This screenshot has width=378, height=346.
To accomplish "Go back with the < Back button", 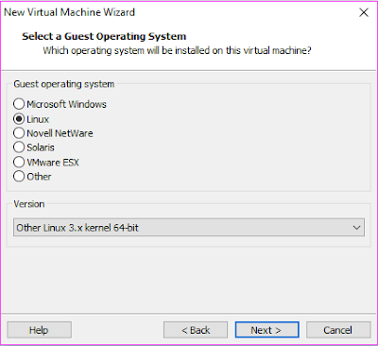I will tap(196, 330).
